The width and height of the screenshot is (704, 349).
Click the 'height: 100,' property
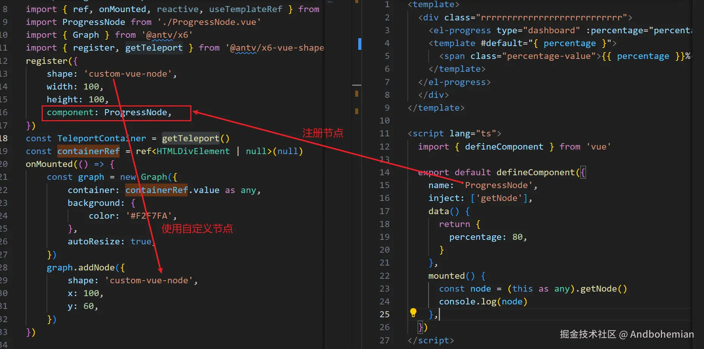(x=78, y=99)
